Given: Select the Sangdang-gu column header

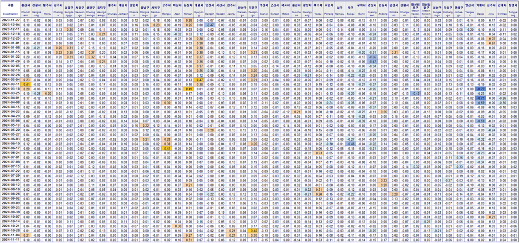Looking at the screenshot, I should click(69, 10).
